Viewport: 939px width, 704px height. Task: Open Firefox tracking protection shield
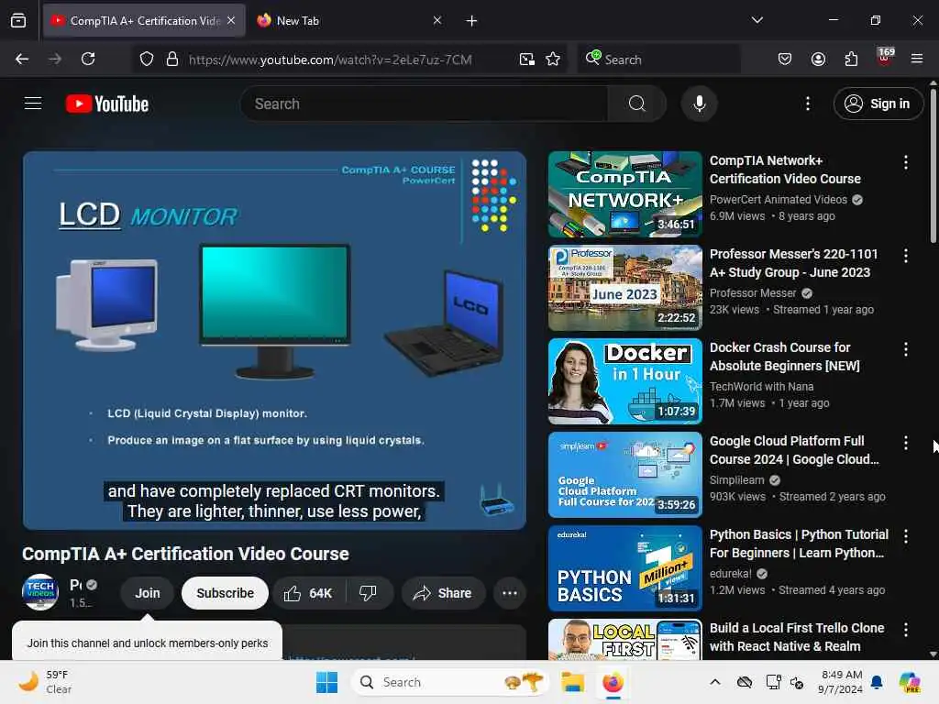click(x=147, y=59)
